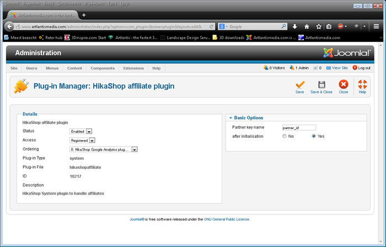Open the 3Dinspire.com Start bookmark
The width and height of the screenshot is (386, 247).
(x=85, y=37)
